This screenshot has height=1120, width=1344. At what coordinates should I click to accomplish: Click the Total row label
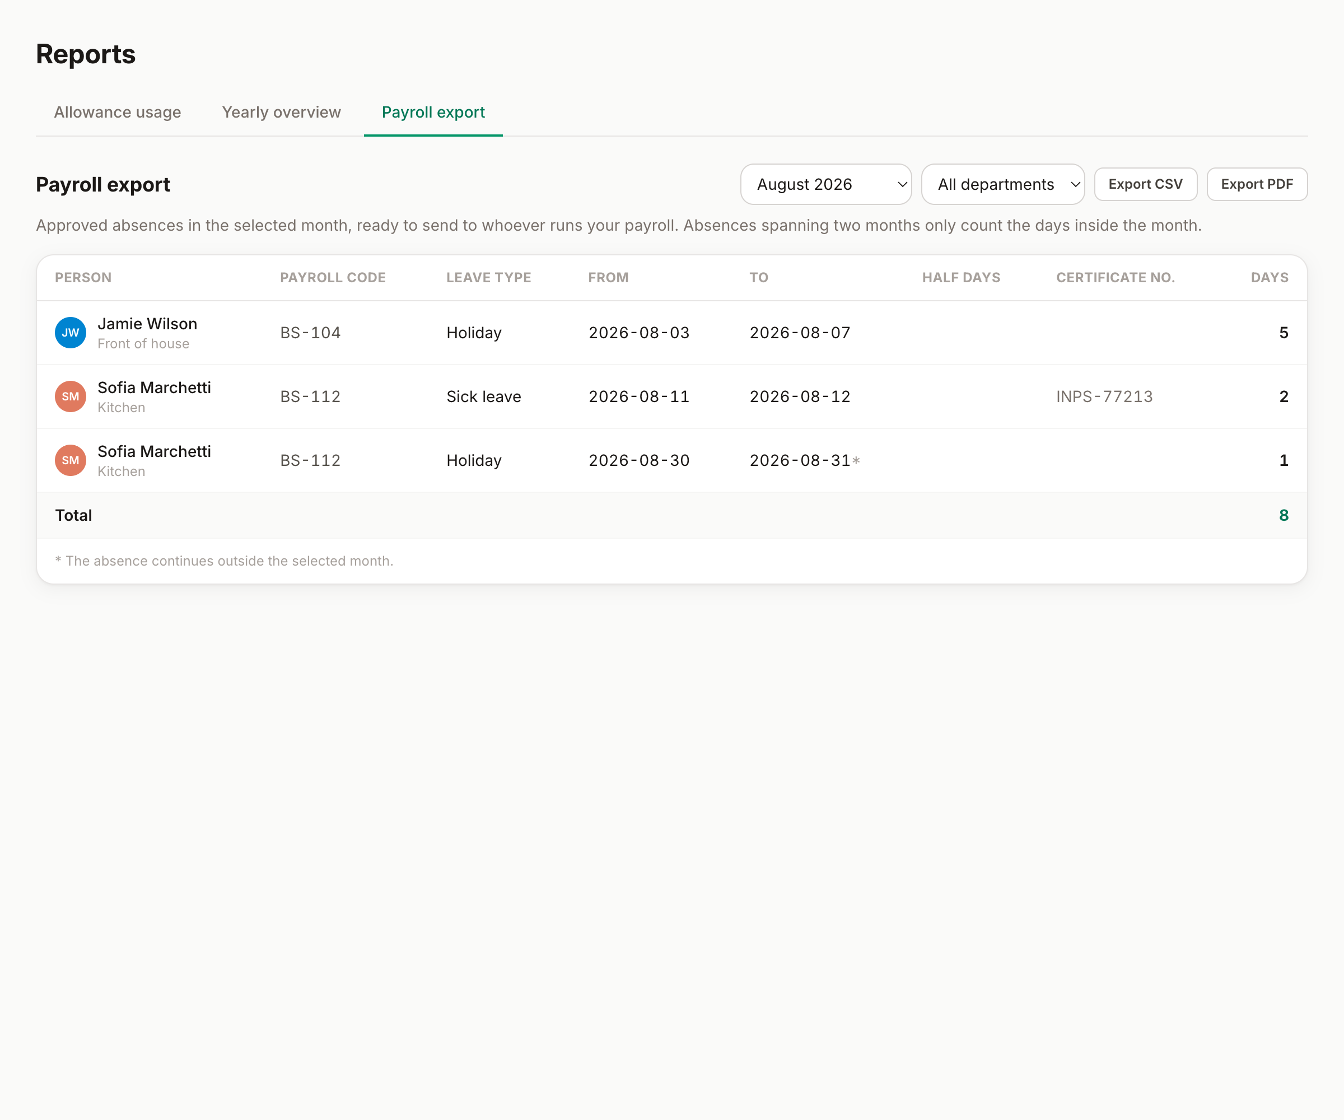pyautogui.click(x=73, y=516)
